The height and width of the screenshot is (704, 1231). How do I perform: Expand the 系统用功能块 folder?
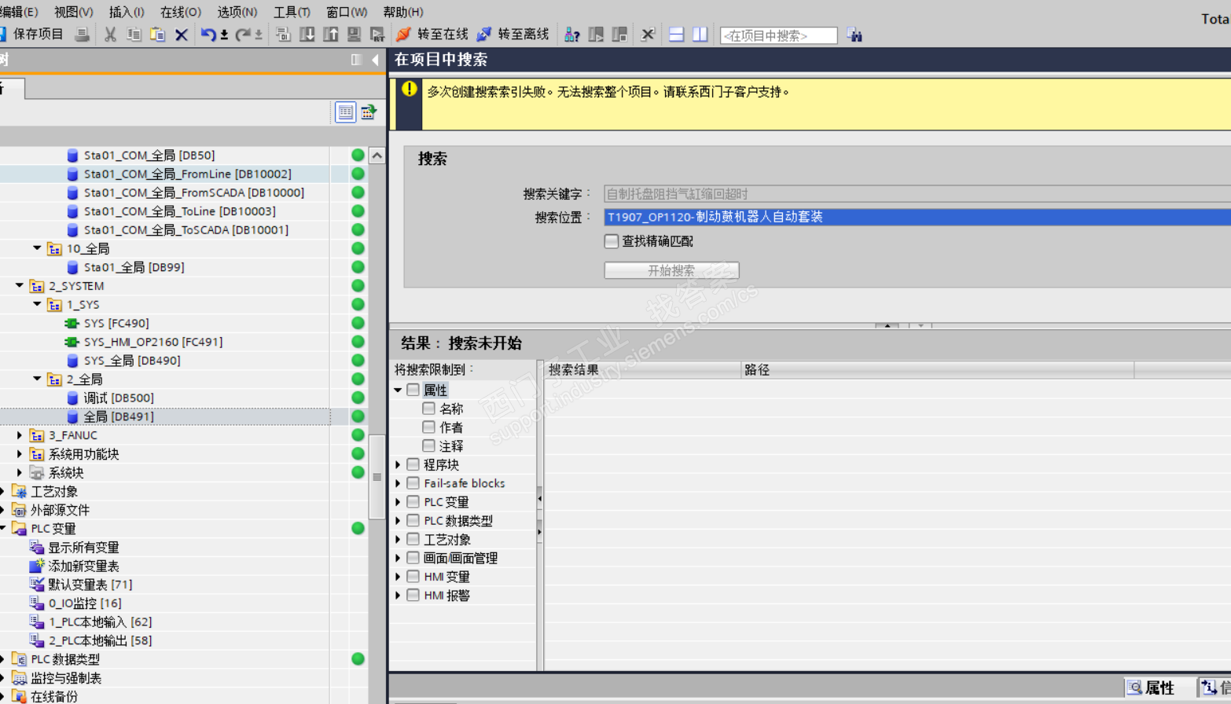20,453
